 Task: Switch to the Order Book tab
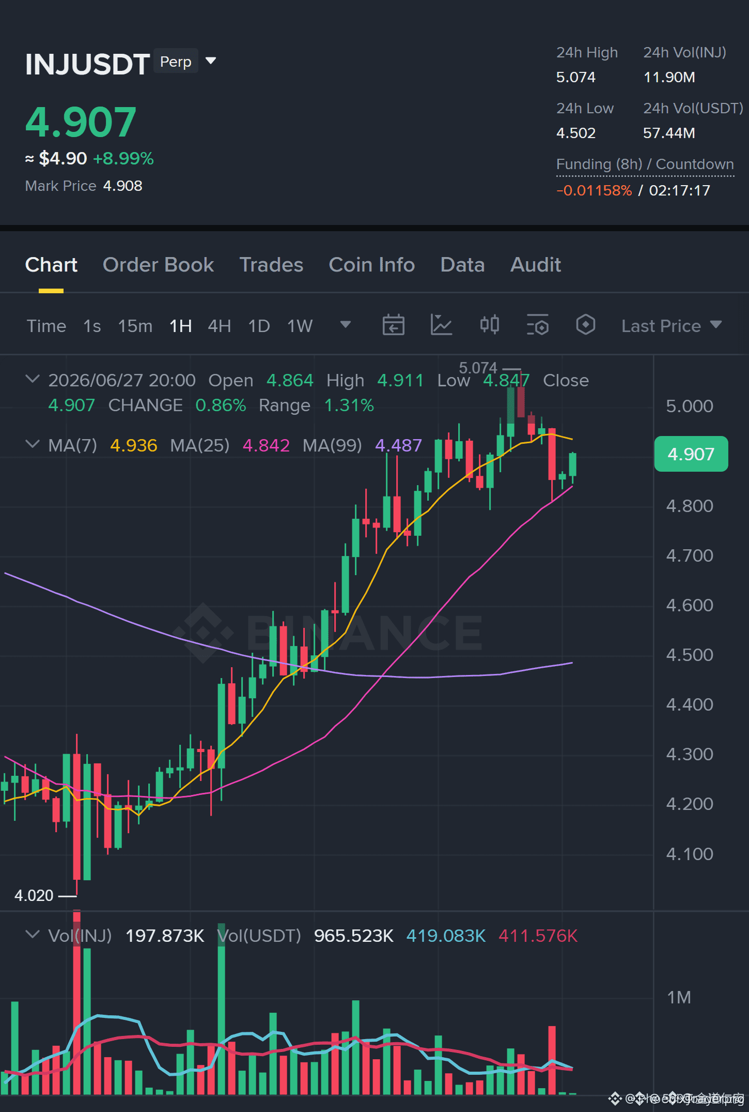158,265
